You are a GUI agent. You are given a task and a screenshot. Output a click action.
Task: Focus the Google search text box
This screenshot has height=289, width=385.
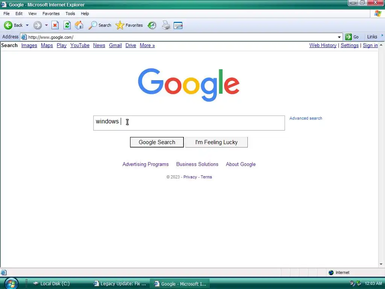[189, 123]
